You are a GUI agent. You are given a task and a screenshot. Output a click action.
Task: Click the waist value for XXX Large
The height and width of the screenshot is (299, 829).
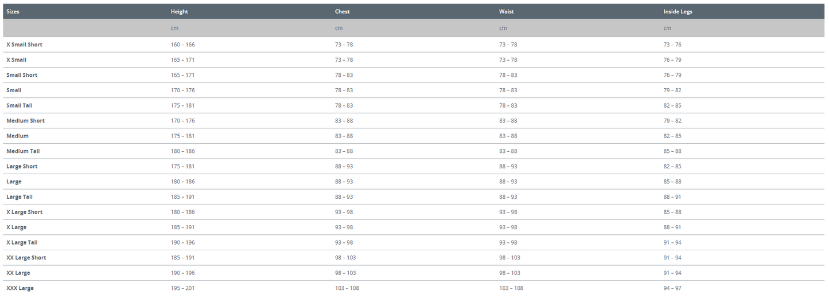(511, 288)
